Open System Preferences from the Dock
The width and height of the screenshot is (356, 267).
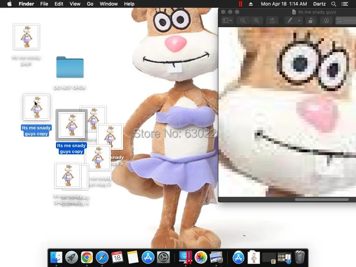click(x=163, y=257)
